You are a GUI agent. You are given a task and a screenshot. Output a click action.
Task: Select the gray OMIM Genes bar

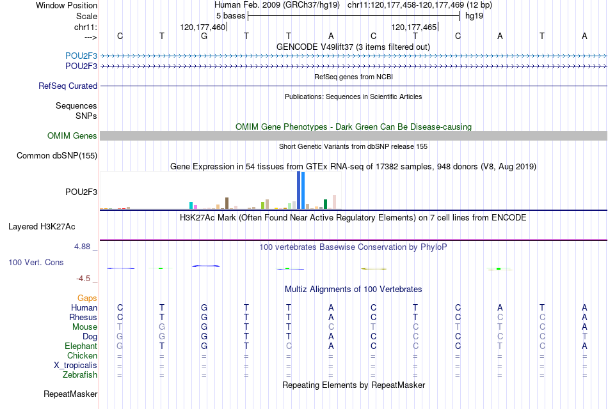(x=353, y=135)
